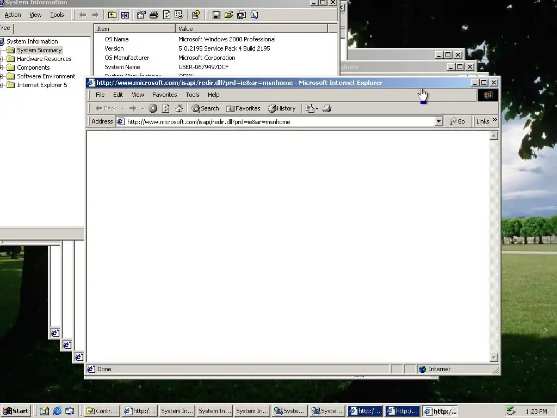The image size is (557, 418).
Task: Save system information file with floppy icon
Action: point(216,15)
